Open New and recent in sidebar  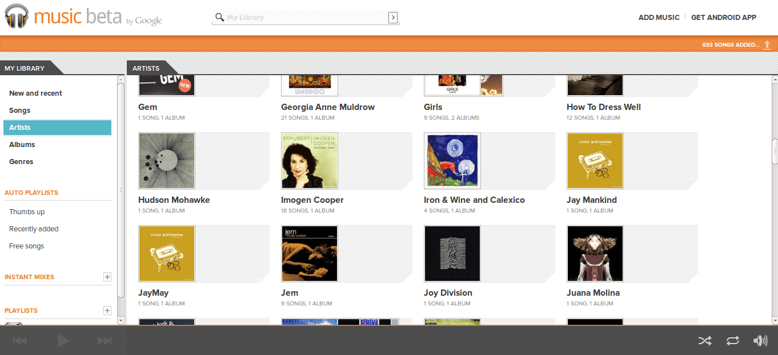coord(35,93)
